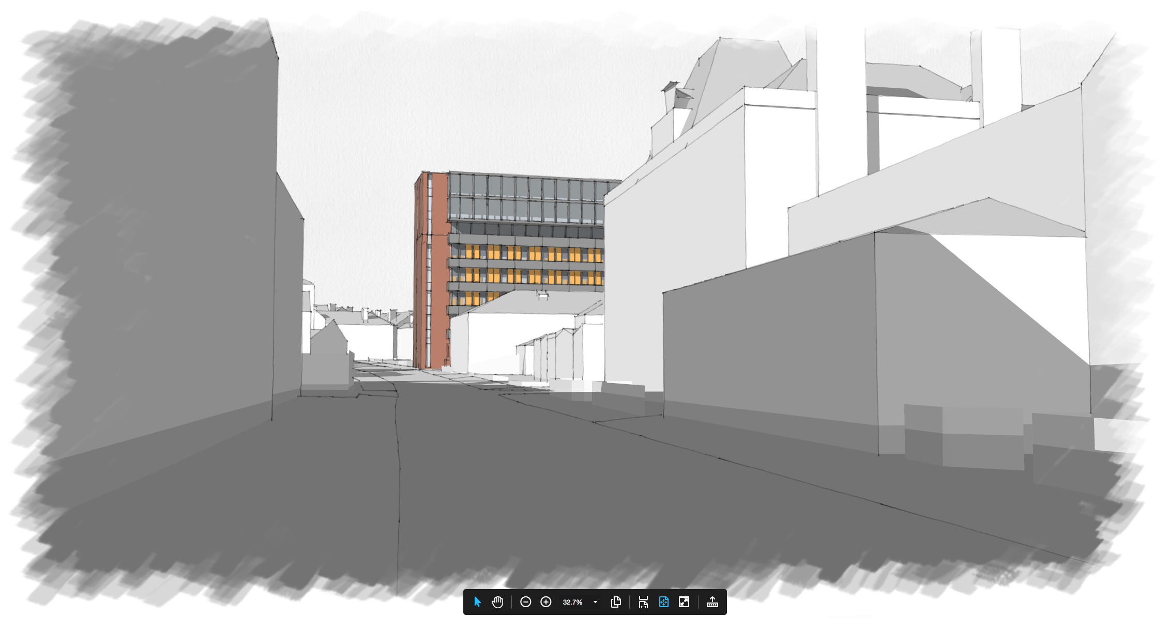Toggle fit one full page view
Screen dimensions: 1168x618
tap(664, 602)
